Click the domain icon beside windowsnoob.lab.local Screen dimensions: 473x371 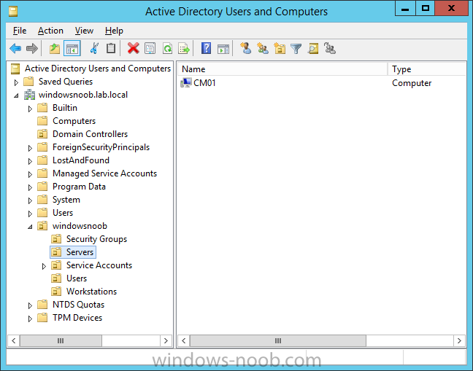(x=29, y=95)
